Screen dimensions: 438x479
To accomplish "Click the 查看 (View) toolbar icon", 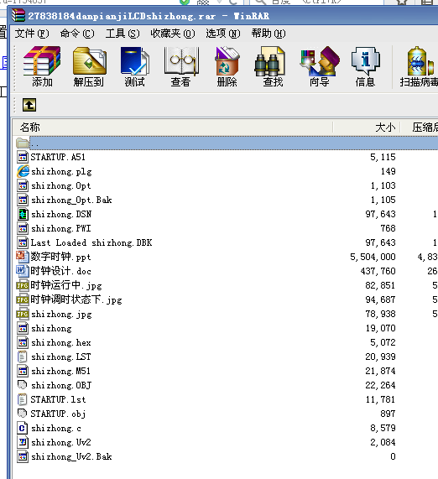I will click(181, 61).
